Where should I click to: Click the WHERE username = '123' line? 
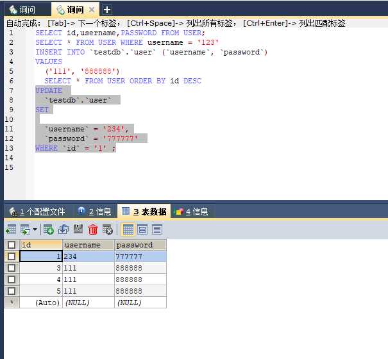(x=127, y=42)
